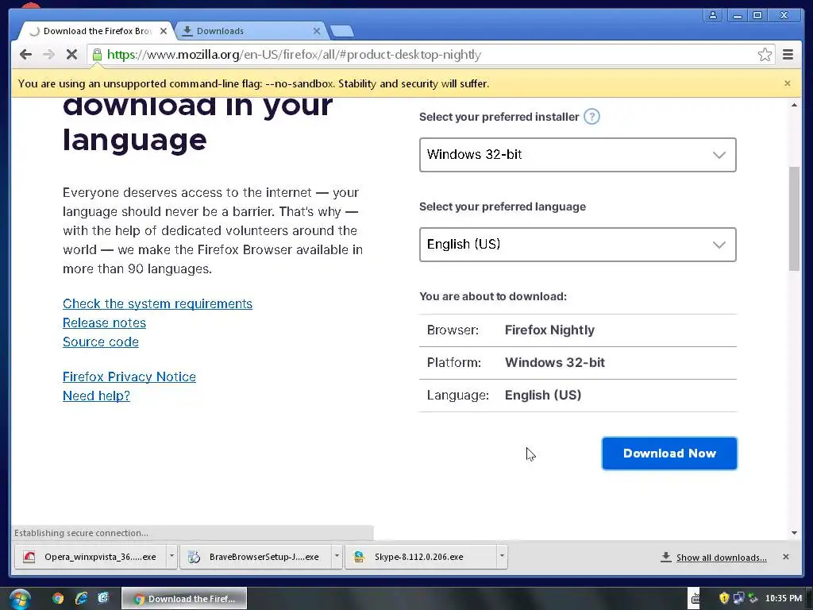Click the page scrollbar up arrow

pyautogui.click(x=794, y=106)
